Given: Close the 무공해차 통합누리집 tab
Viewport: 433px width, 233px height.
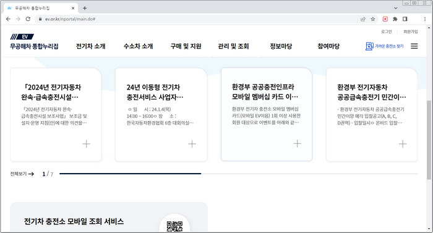Looking at the screenshot, I should tap(73, 8).
